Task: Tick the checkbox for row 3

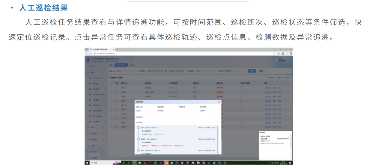Action: [111, 97]
